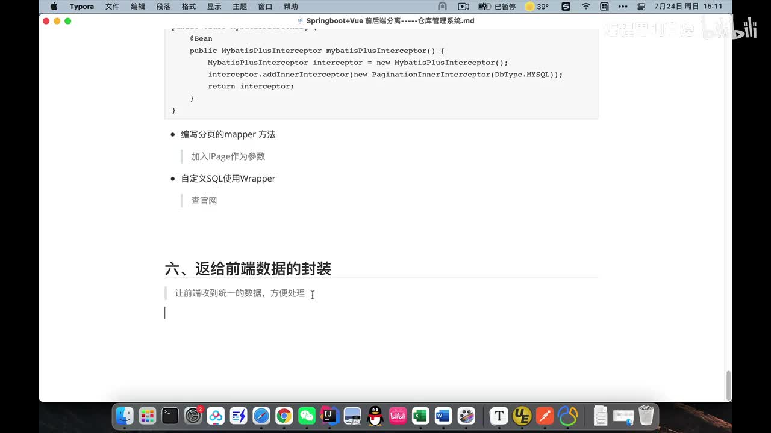Place cursor on the empty line below the quote
This screenshot has width=771, height=433.
(381, 313)
